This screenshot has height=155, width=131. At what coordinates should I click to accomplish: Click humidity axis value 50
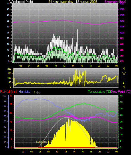[5, 122]
